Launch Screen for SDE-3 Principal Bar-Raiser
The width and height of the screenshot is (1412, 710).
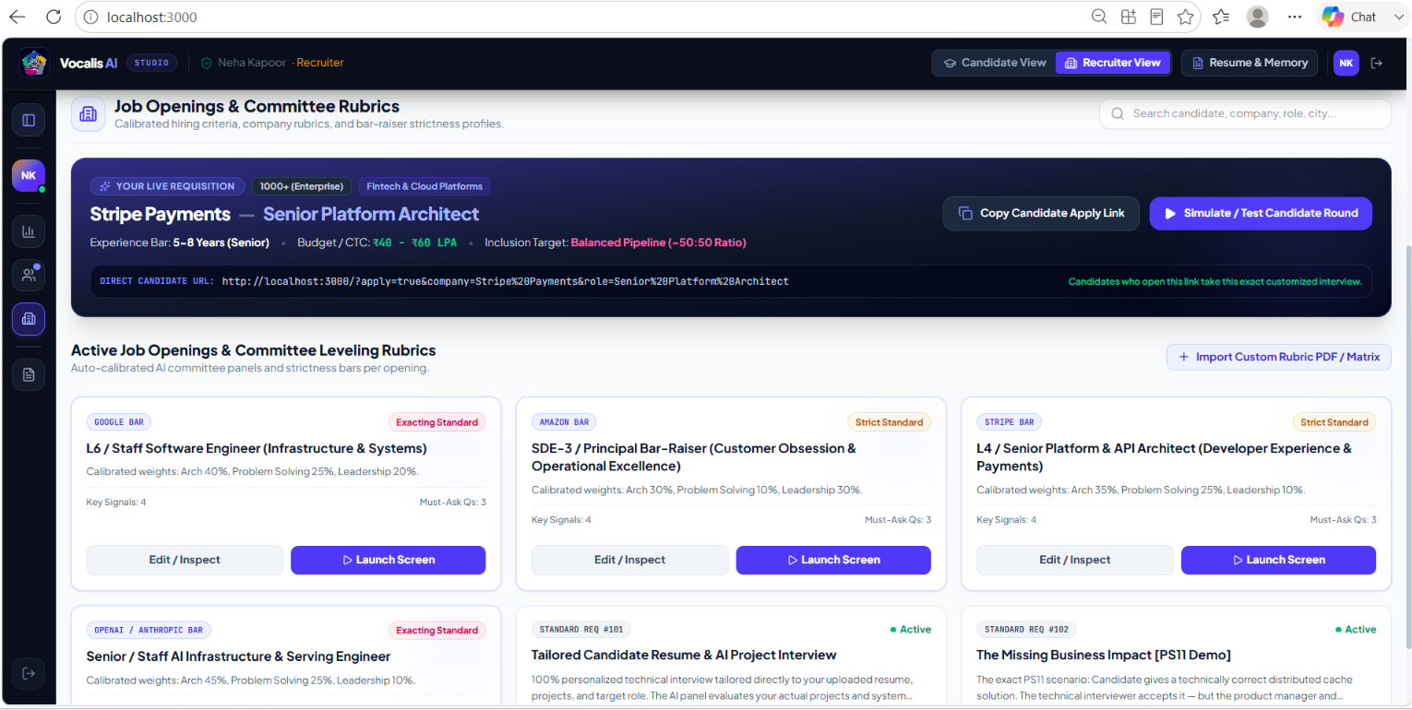tap(833, 560)
